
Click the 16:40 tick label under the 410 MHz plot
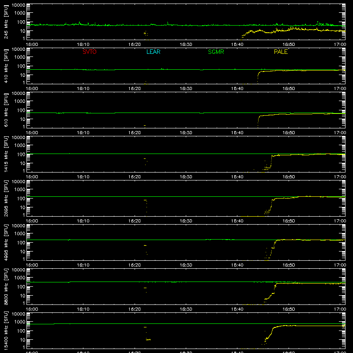click(x=237, y=89)
